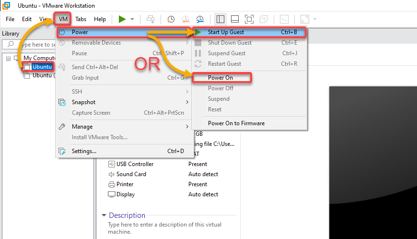
Task: Click the stretch guest toolbar icon
Action: (305, 19)
